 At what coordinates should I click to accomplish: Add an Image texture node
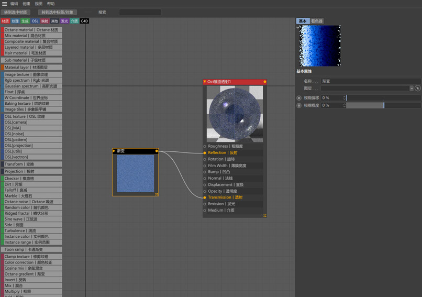click(x=31, y=74)
